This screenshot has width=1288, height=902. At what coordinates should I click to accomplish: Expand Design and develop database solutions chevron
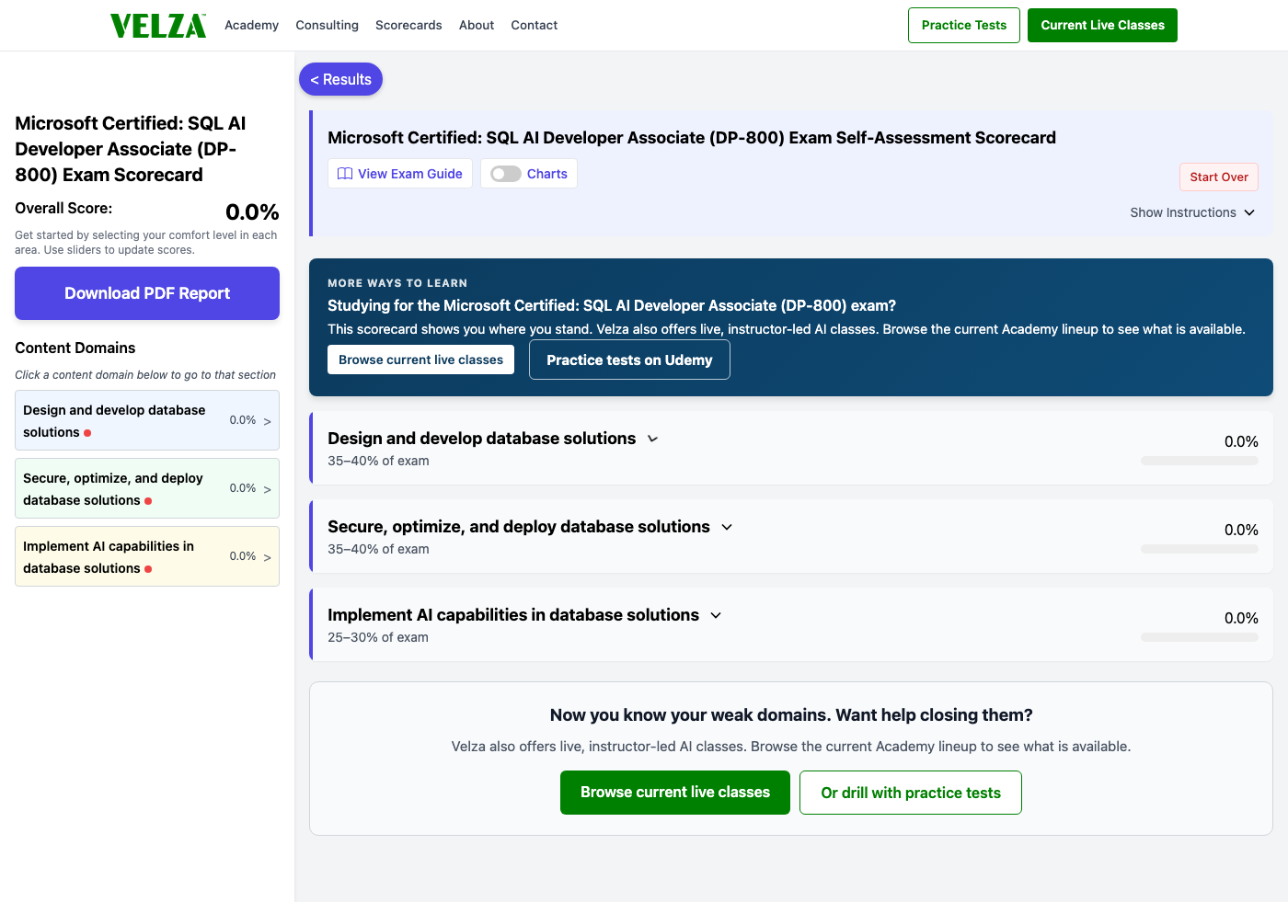653,439
